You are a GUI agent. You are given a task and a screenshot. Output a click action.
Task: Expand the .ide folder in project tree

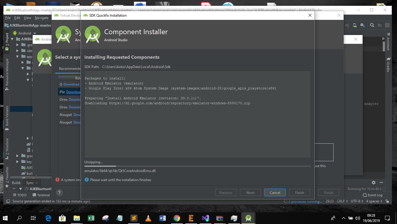[18, 51]
